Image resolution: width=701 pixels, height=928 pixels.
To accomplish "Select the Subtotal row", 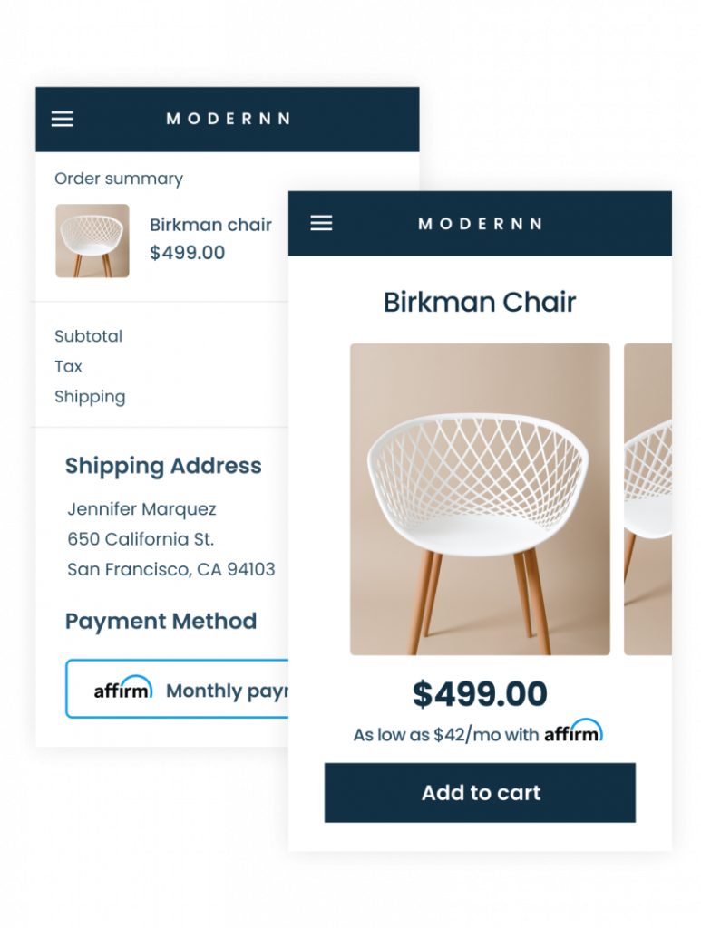I will pyautogui.click(x=160, y=336).
